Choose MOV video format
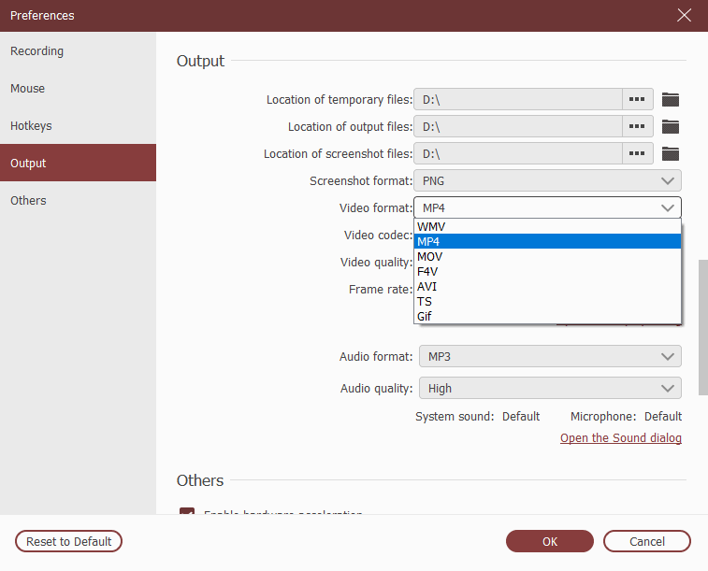The height and width of the screenshot is (571, 708). click(547, 256)
